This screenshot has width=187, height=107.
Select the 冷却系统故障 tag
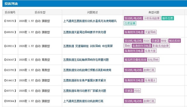(152, 18)
